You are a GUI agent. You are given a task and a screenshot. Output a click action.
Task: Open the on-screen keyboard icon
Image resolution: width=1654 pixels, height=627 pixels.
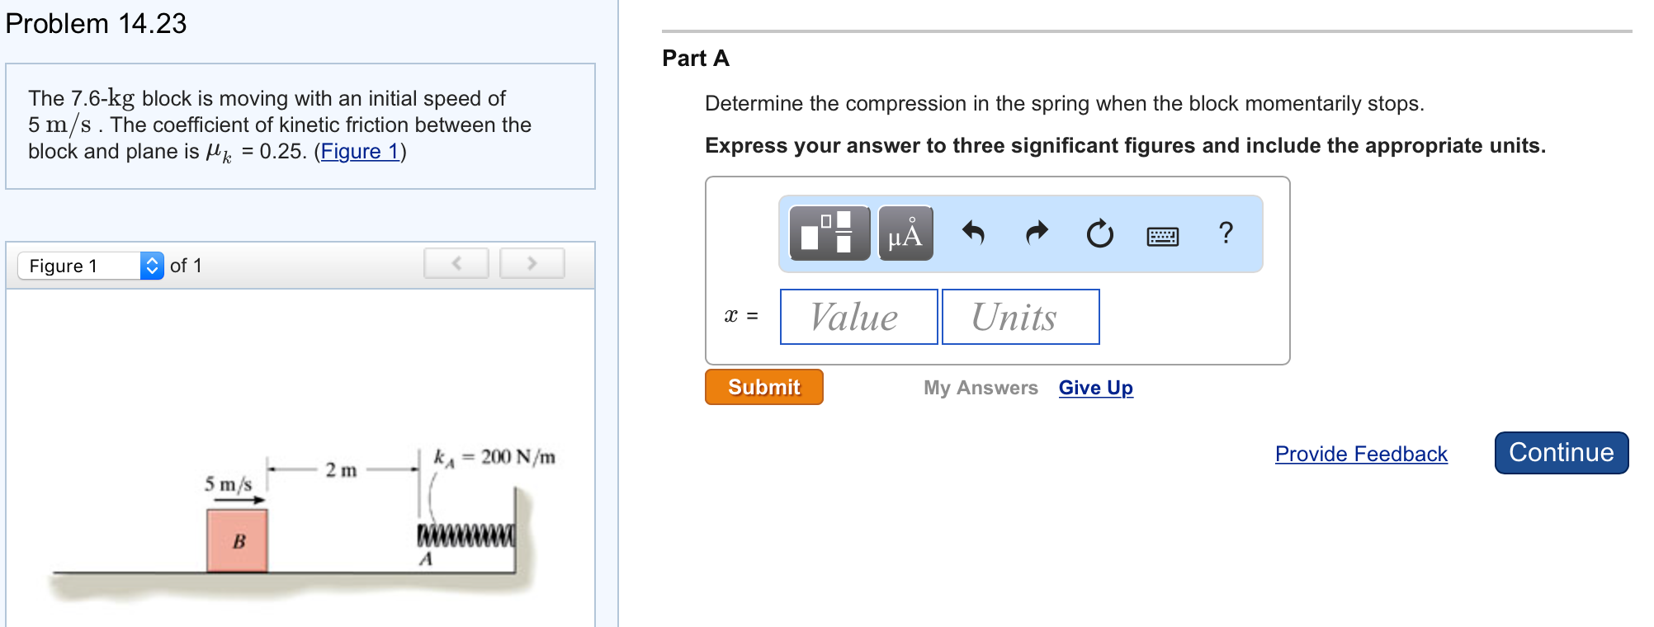click(x=1161, y=234)
